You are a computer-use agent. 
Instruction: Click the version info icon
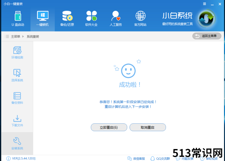[x=8, y=158]
